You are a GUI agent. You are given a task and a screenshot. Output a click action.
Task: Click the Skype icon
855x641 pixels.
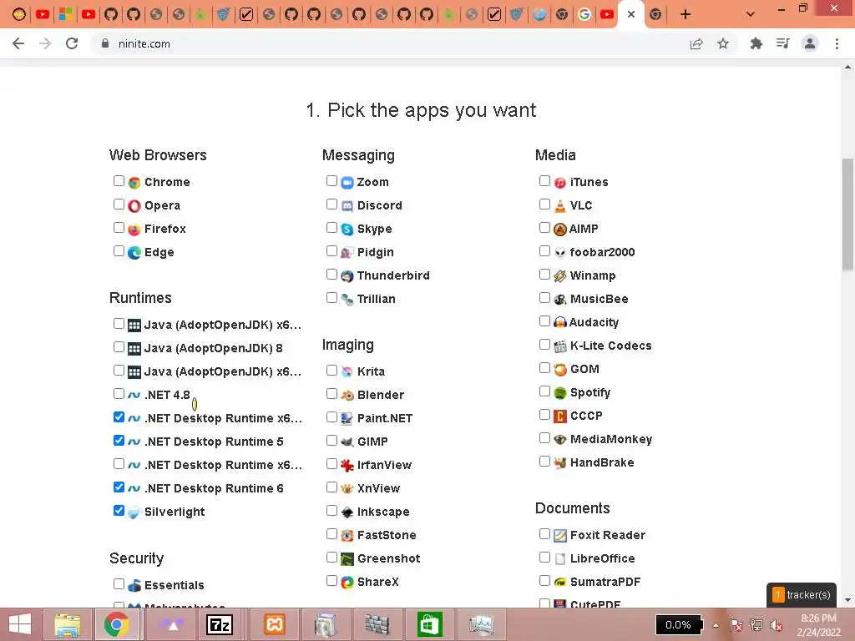347,230
